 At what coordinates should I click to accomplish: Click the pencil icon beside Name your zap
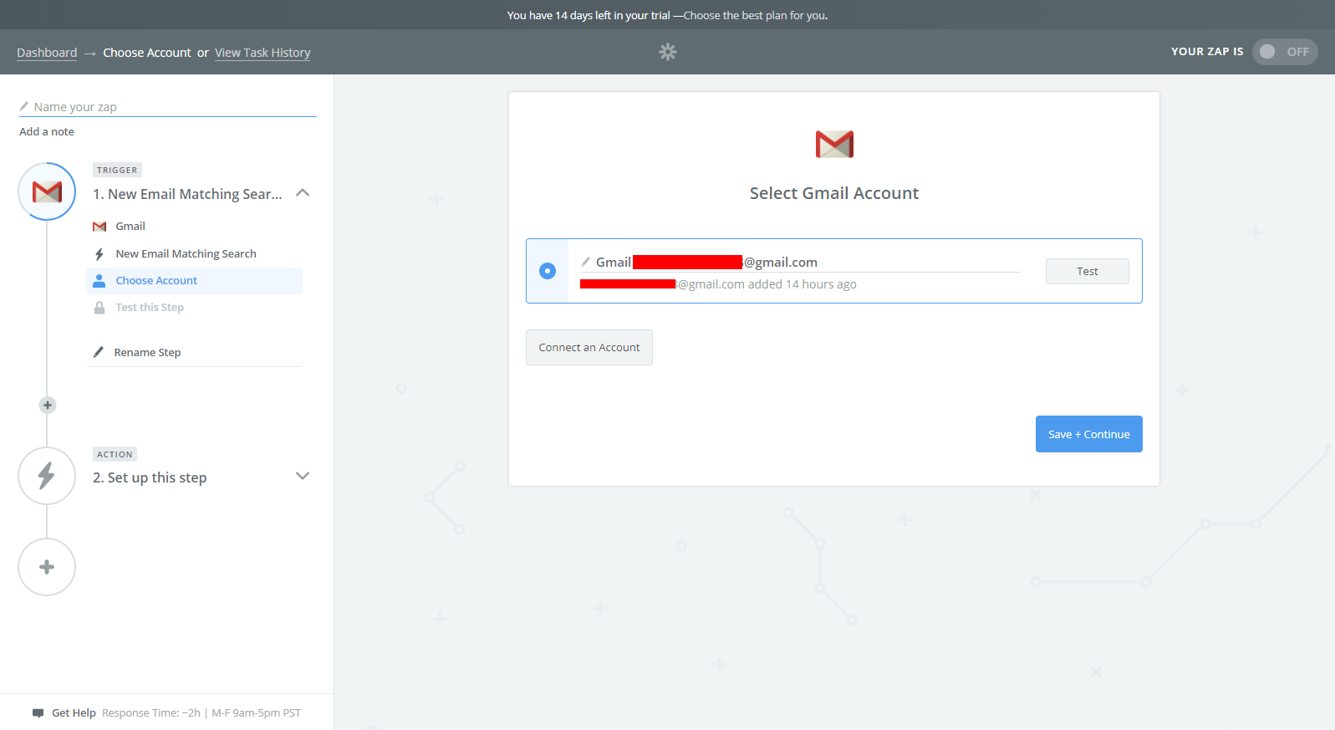[24, 106]
